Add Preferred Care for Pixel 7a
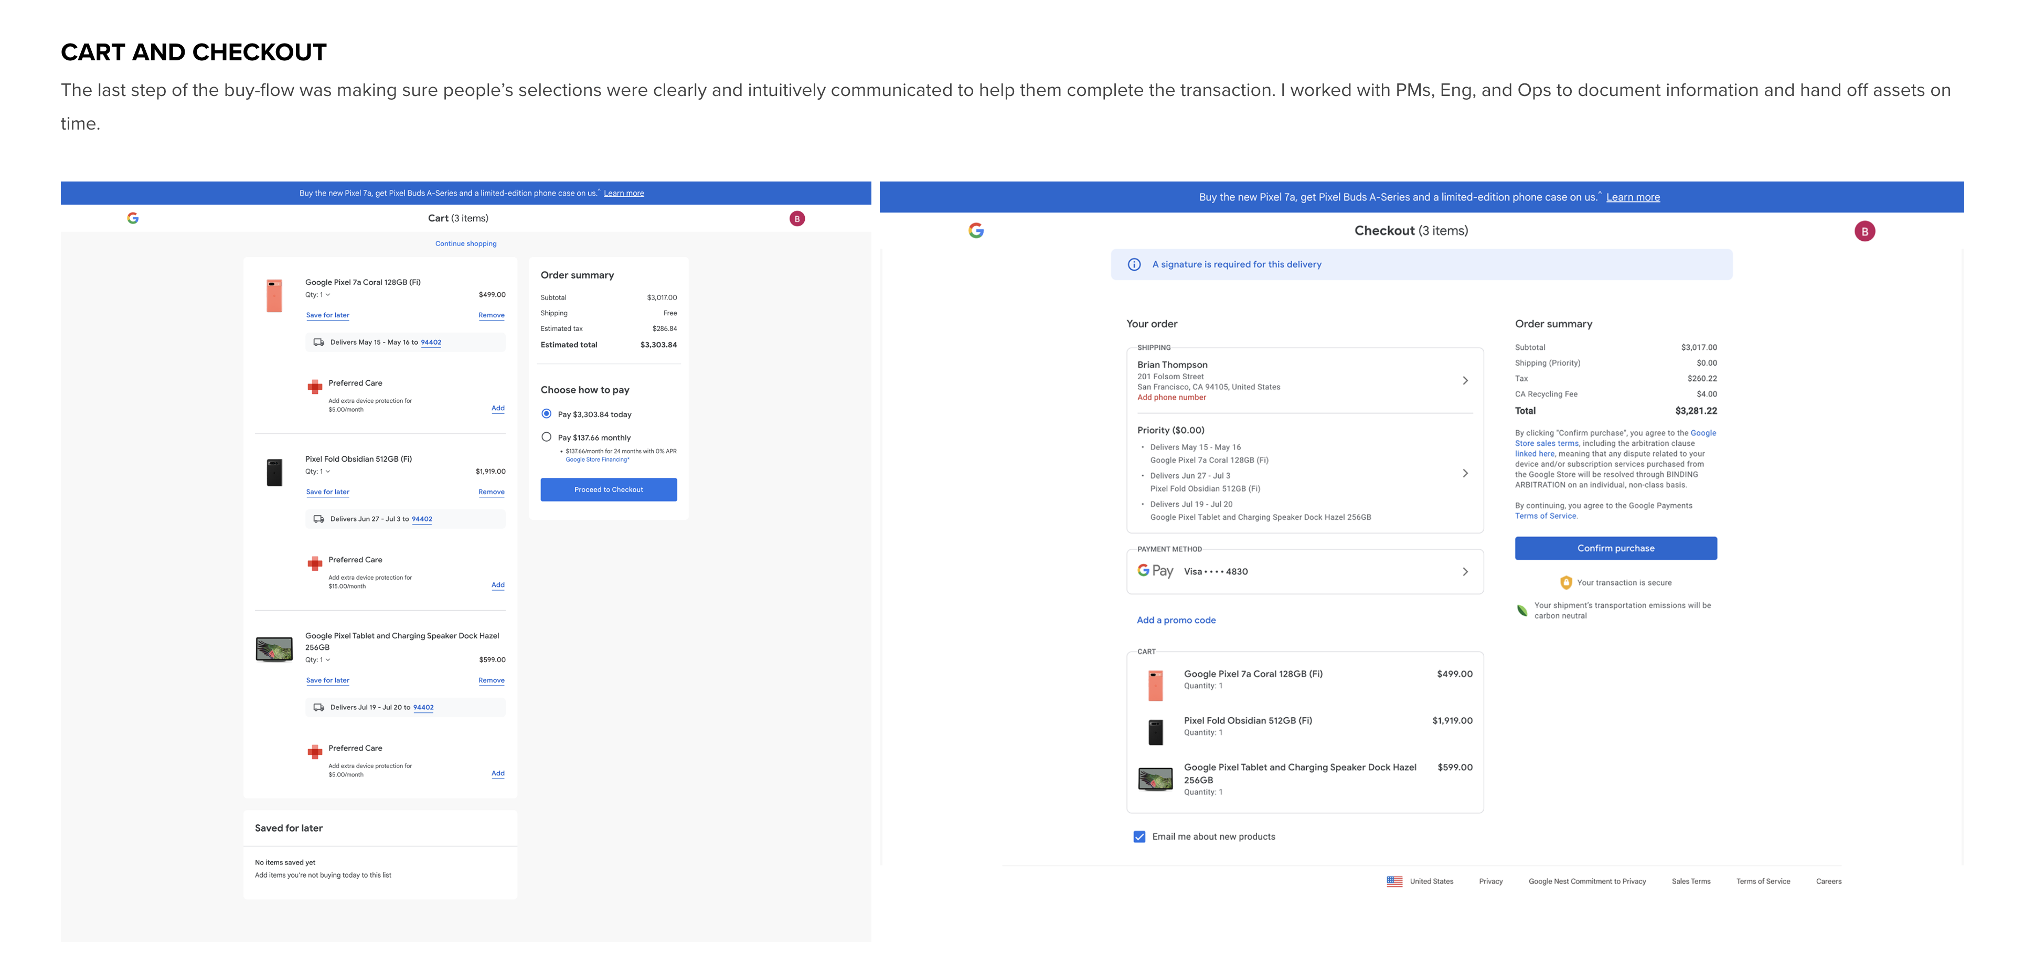This screenshot has width=2024, height=960. [x=498, y=409]
